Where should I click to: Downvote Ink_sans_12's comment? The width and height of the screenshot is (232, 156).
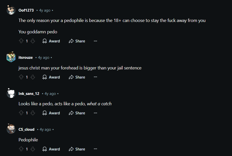[x=33, y=113]
